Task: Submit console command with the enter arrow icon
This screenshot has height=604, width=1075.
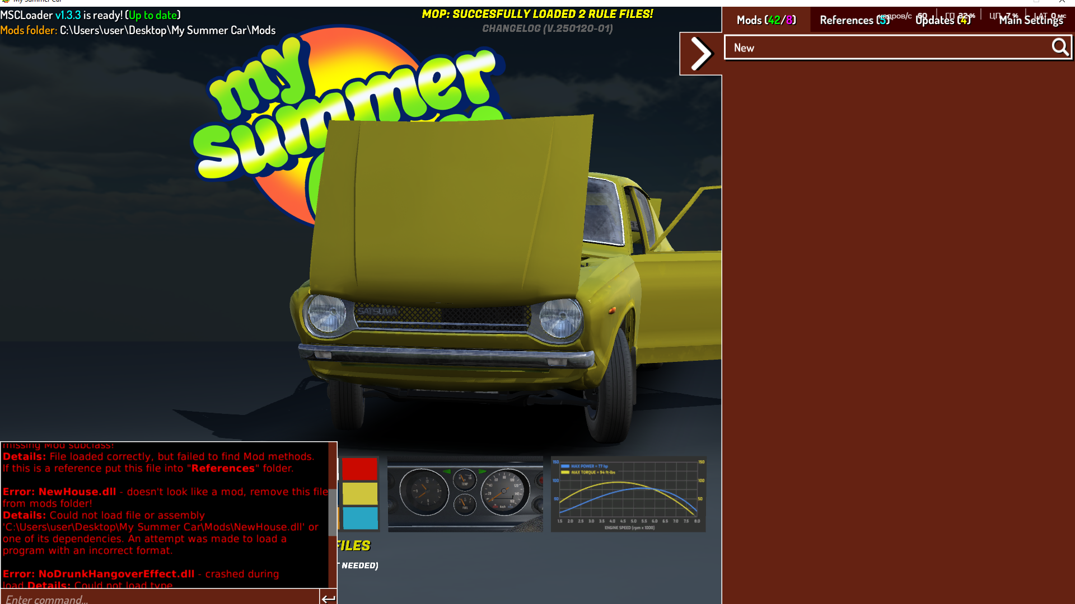Action: (329, 598)
